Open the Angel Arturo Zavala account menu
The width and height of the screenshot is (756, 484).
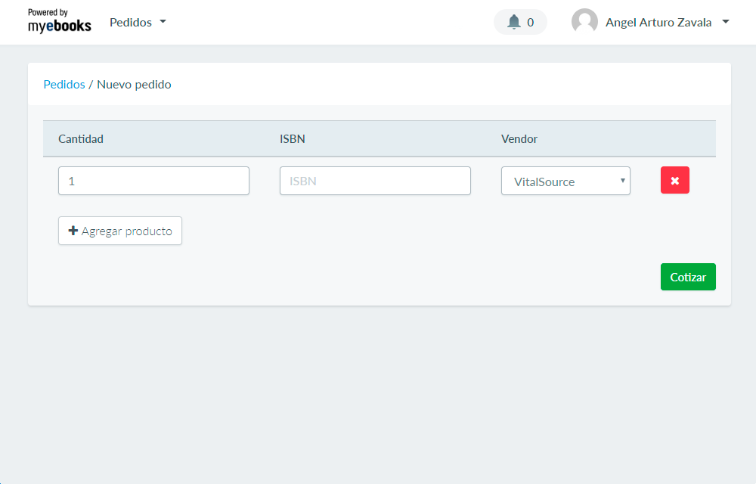[x=658, y=22]
